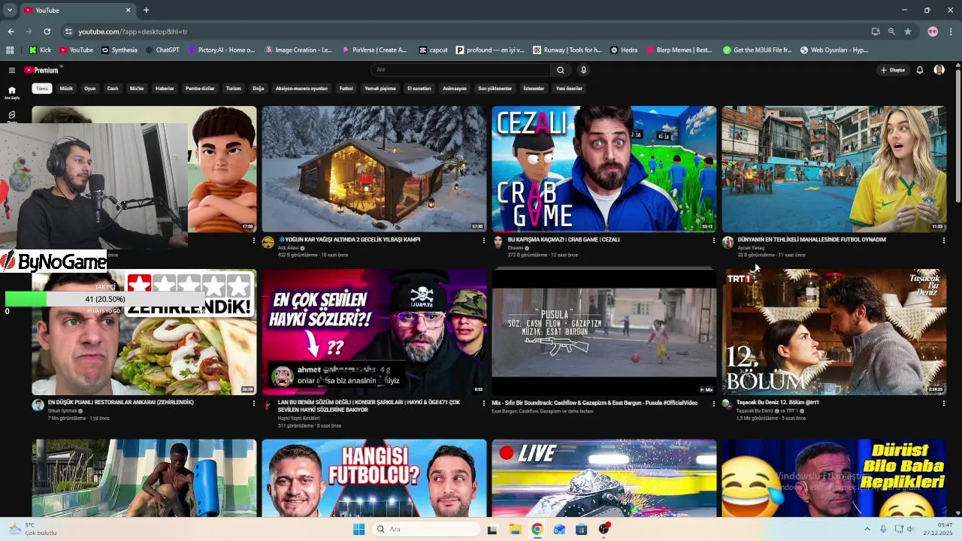962x541 pixels.
Task: Go to Ana Sayfa in the sidebar
Action: [11, 92]
